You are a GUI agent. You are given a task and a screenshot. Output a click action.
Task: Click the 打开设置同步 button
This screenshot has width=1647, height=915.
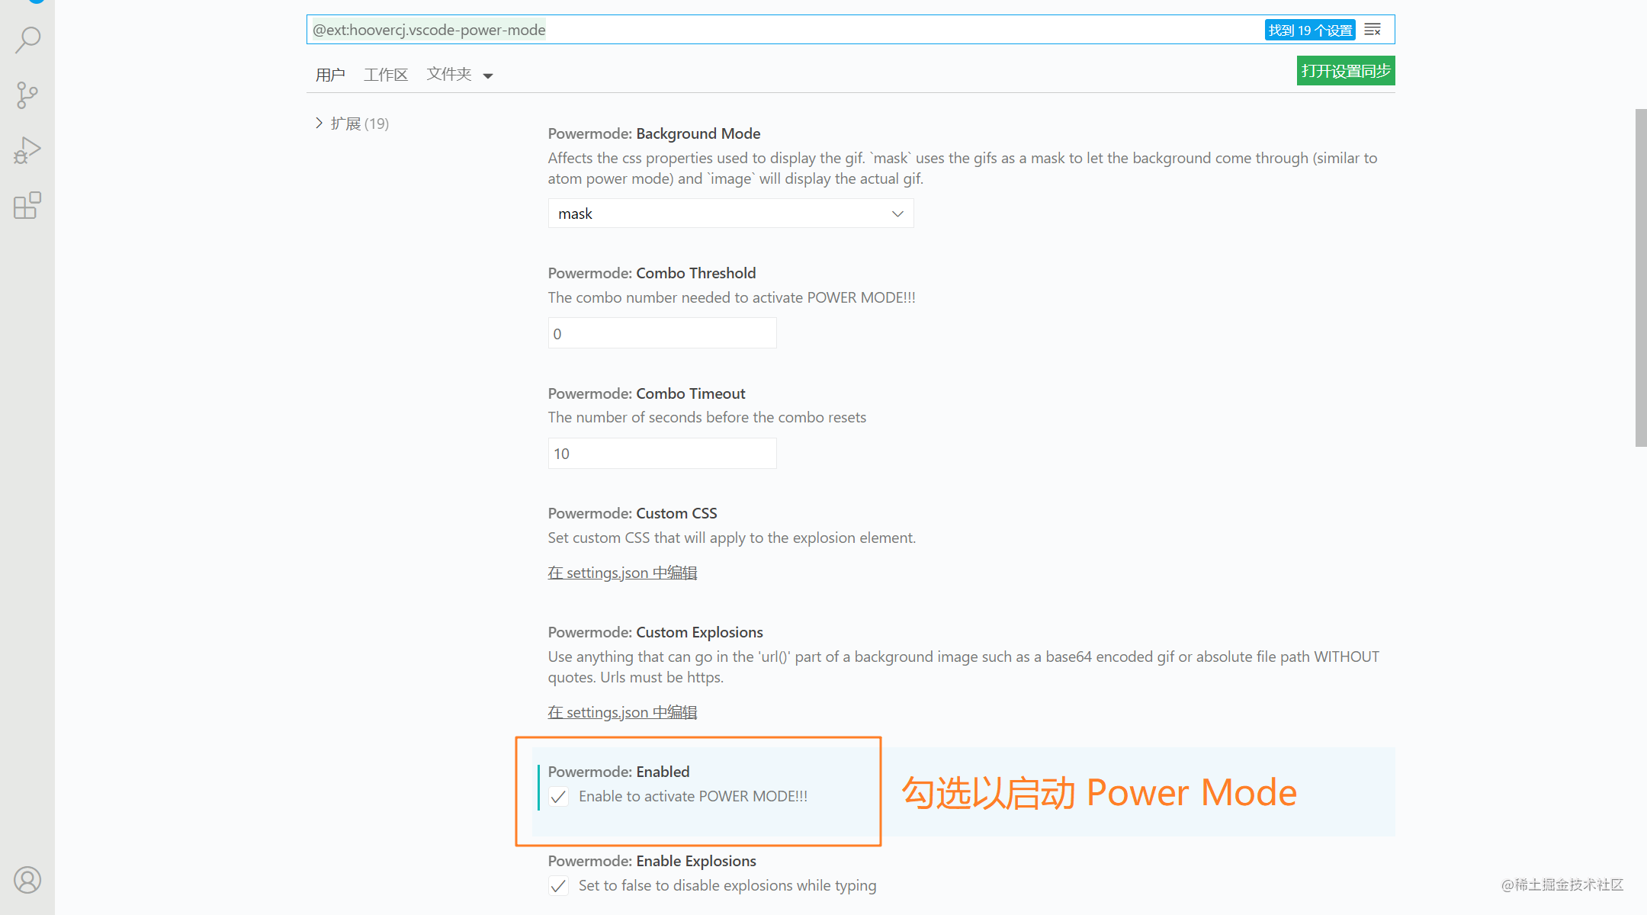click(1345, 70)
